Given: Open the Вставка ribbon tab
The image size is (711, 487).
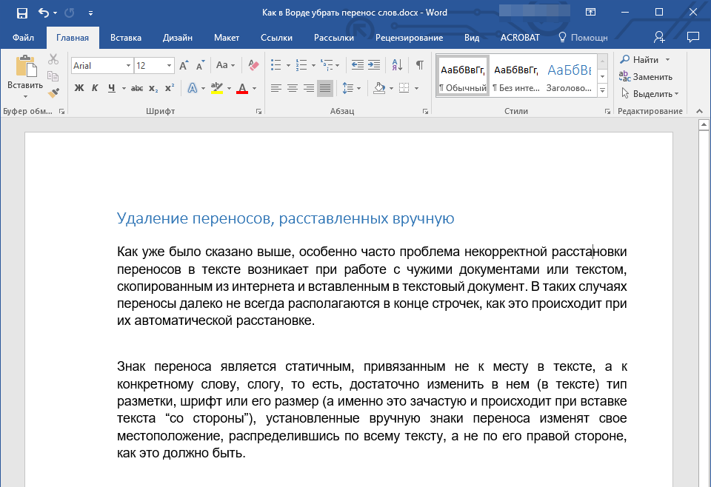Looking at the screenshot, I should pyautogui.click(x=126, y=38).
